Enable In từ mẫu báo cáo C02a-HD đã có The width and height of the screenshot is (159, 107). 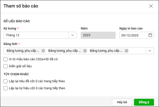click(5, 59)
